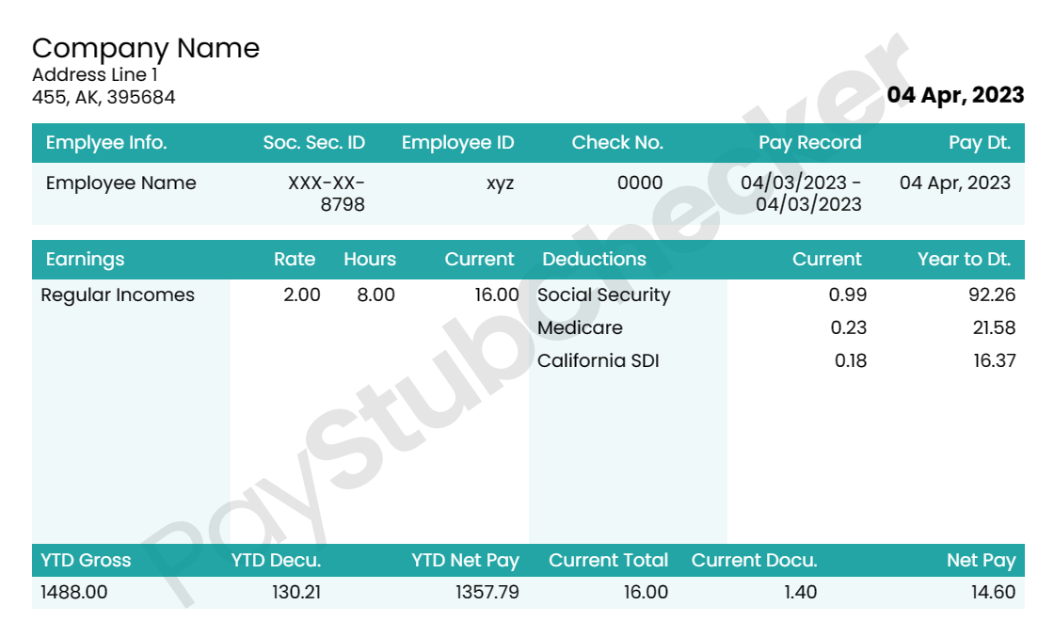Click the YTD deductions value '130.21'
The width and height of the screenshot is (1054, 637).
[x=296, y=593]
